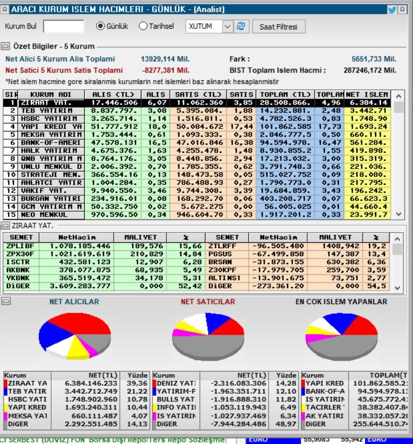This screenshot has height=444, width=413.
Task: Select the VAKIF YAT. row
Action: pyautogui.click(x=197, y=191)
